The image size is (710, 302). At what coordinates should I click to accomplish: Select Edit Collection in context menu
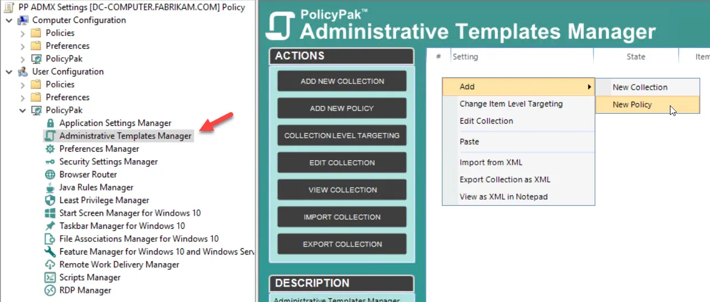coord(519,121)
